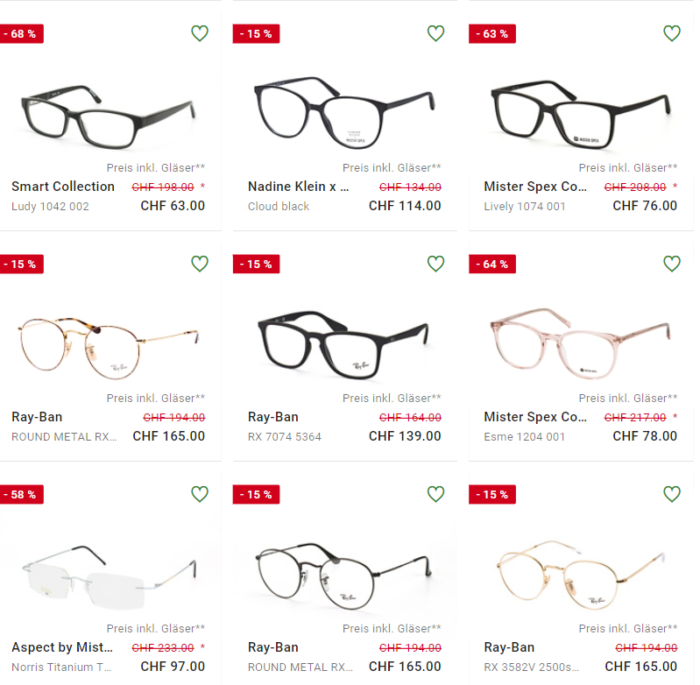Add black Ray-Ban Round Metal to wishlist
This screenshot has height=685, width=700.
click(435, 493)
